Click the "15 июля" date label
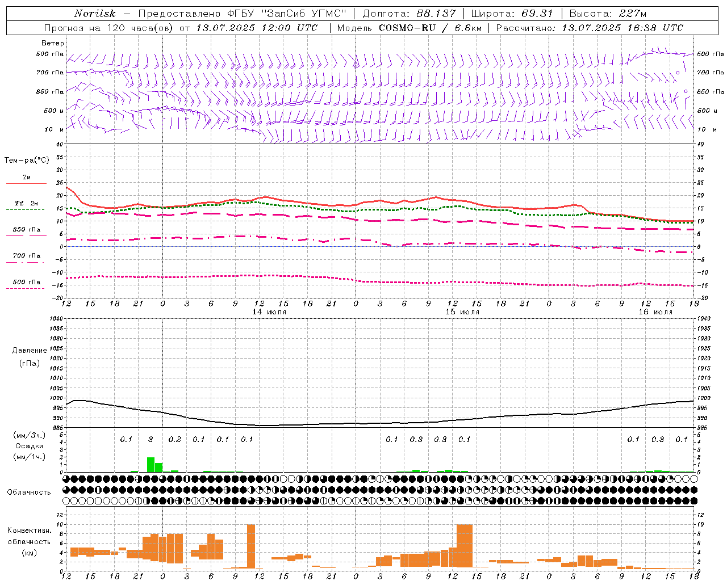Screen dimensions: 727x581 coord(462,312)
